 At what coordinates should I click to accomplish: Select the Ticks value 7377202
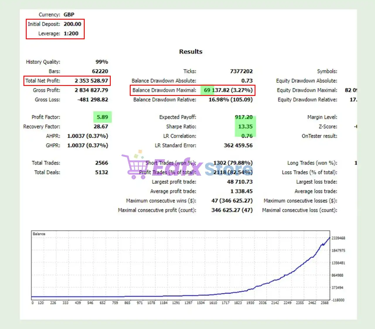click(x=241, y=71)
